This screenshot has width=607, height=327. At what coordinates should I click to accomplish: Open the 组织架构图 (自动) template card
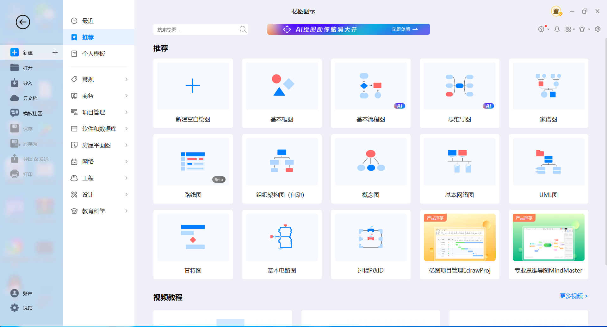pyautogui.click(x=282, y=169)
